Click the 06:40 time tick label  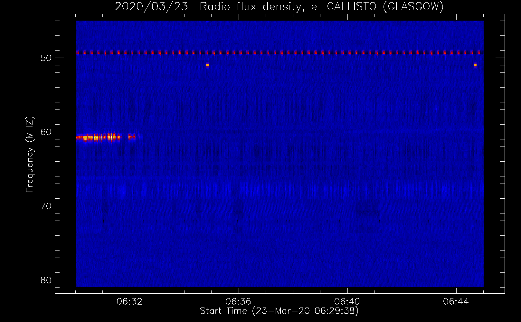point(347,302)
